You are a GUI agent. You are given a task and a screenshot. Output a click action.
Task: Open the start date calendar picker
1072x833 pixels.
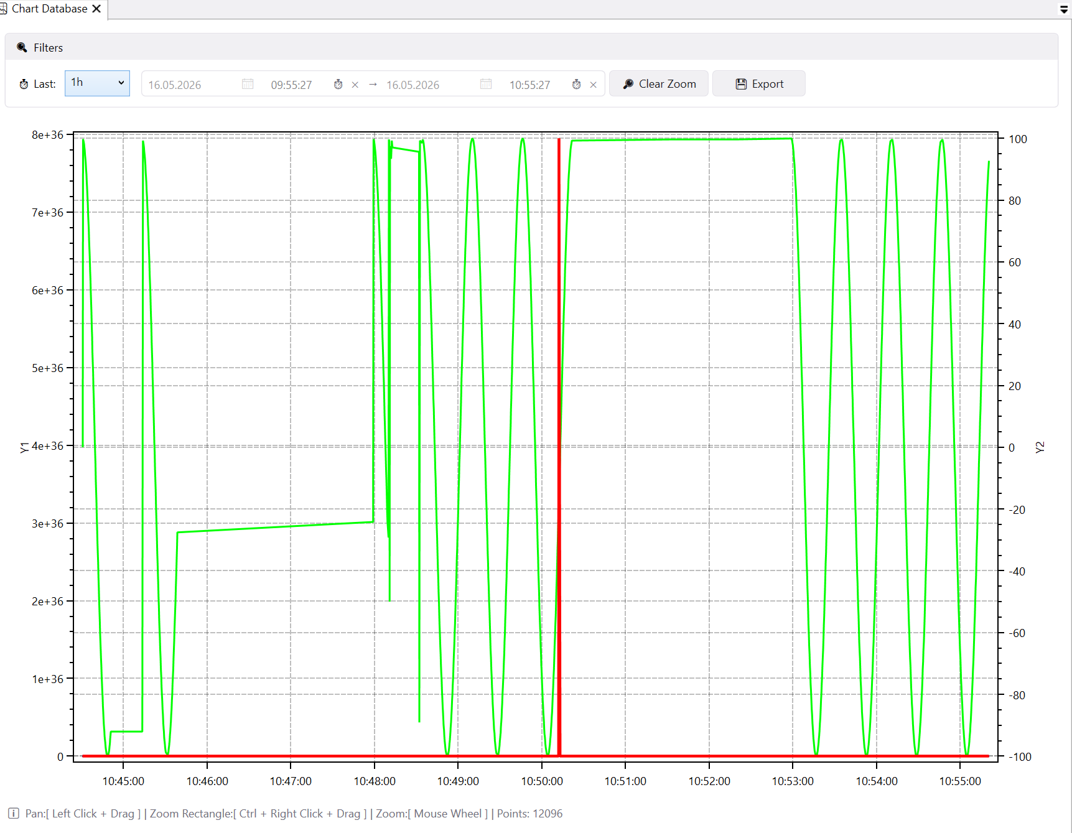248,84
